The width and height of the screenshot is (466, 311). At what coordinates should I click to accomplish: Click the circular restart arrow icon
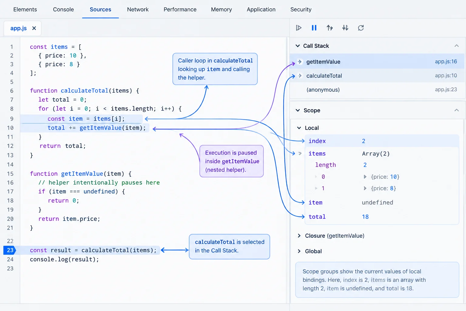(x=361, y=28)
